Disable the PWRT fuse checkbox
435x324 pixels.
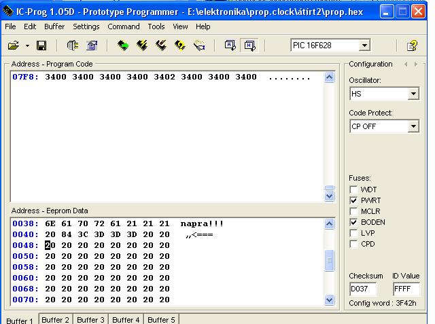point(353,200)
